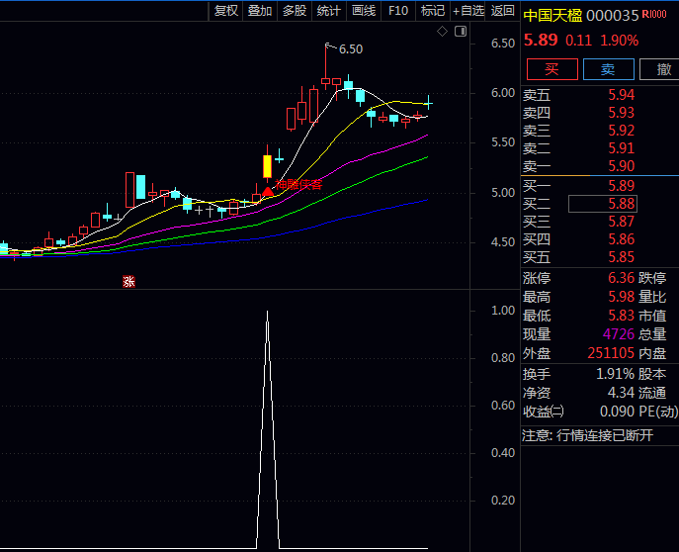Add stock via +自选 button
Image resolution: width=679 pixels, height=552 pixels.
467,11
